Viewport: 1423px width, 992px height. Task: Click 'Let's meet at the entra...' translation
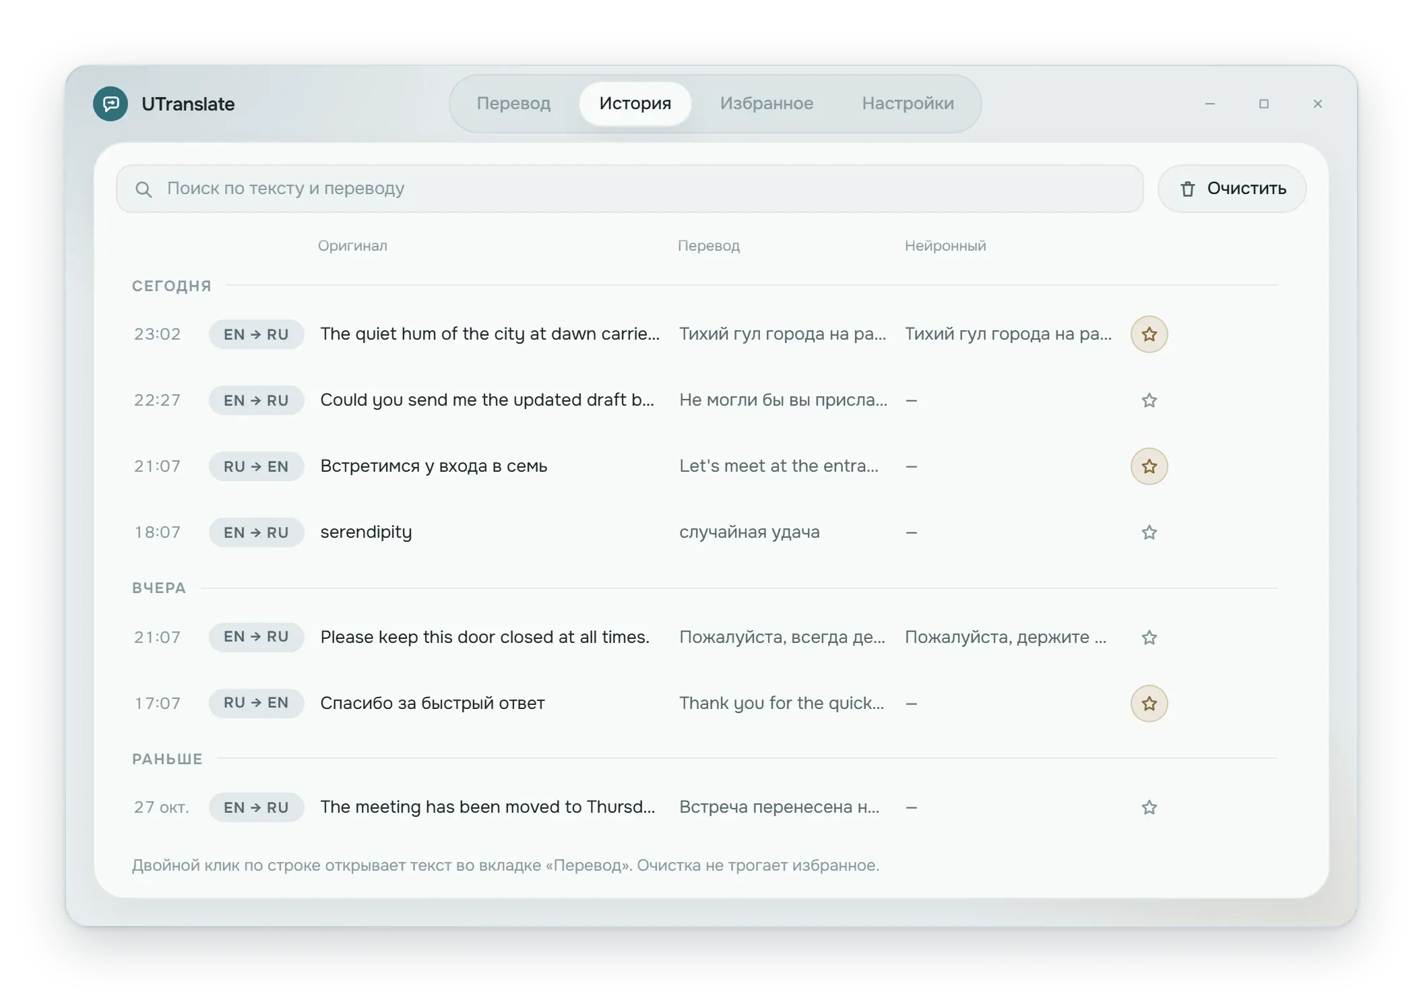pyautogui.click(x=779, y=466)
